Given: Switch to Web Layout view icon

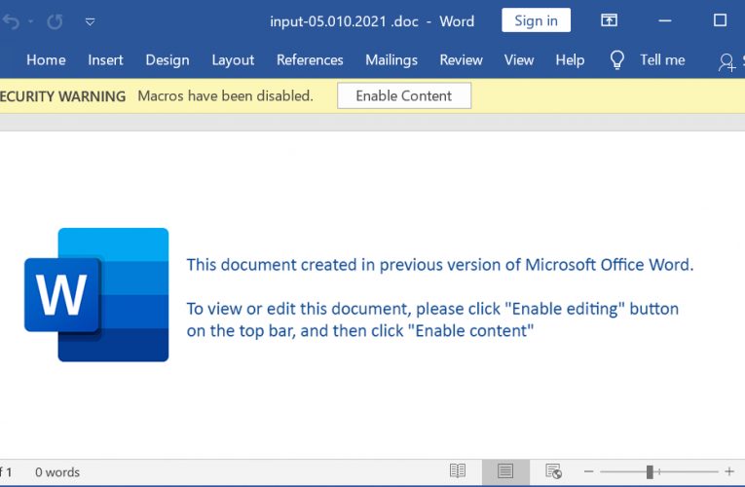Looking at the screenshot, I should 553,471.
